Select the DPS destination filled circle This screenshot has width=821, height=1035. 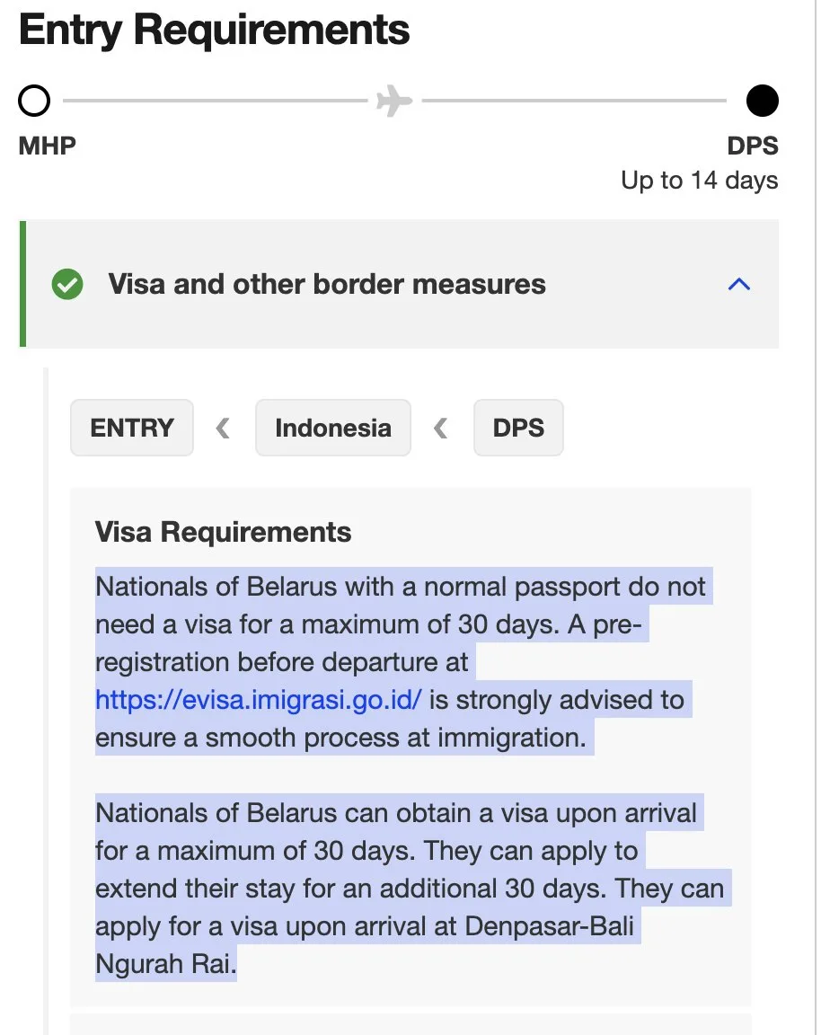coord(763,101)
